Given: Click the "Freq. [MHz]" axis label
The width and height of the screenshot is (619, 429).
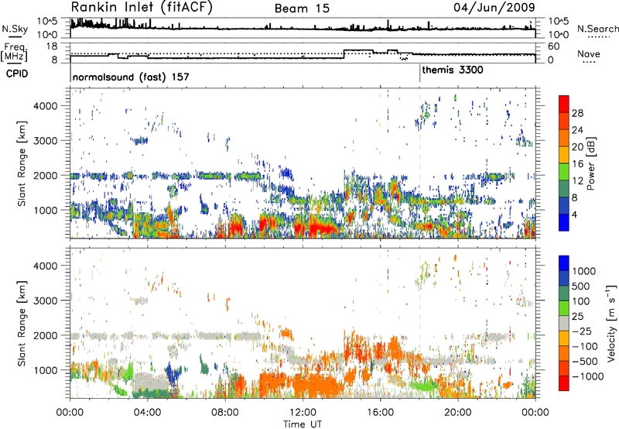Looking at the screenshot, I should tap(14, 52).
